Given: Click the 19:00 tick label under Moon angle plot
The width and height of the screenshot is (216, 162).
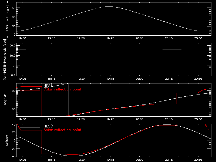Looking at the screenshot, I should (x=22, y=79).
